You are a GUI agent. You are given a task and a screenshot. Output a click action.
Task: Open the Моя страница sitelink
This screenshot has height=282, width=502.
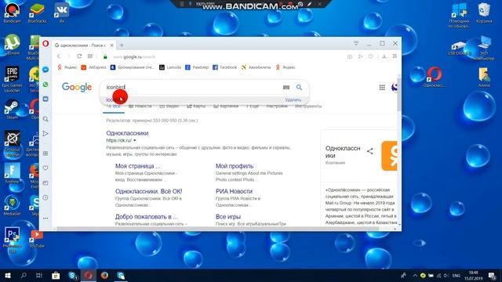[x=138, y=166]
